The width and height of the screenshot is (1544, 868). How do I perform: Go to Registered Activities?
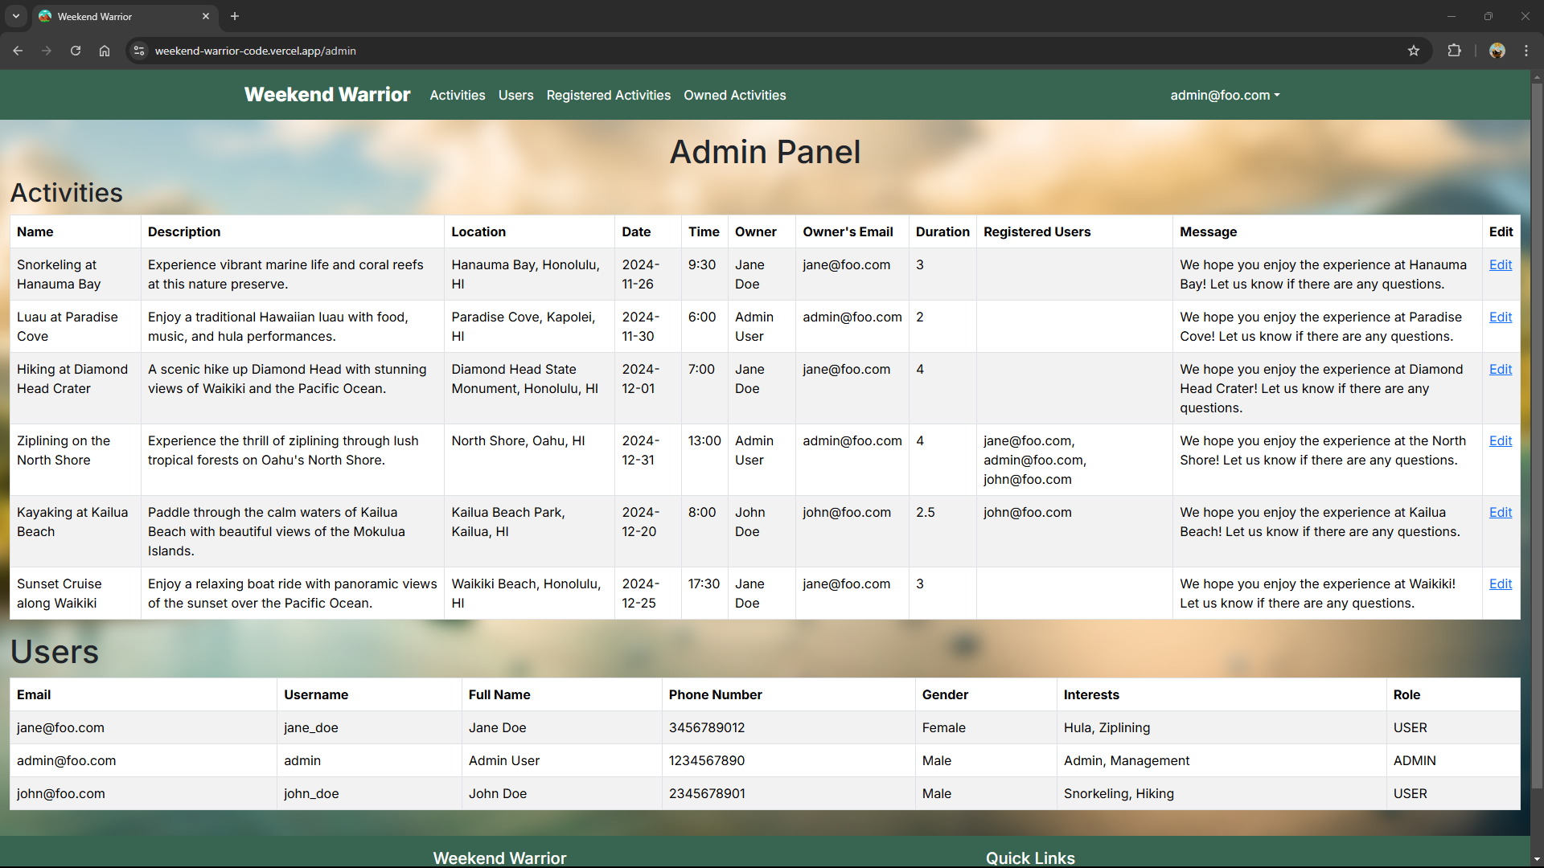(x=608, y=95)
